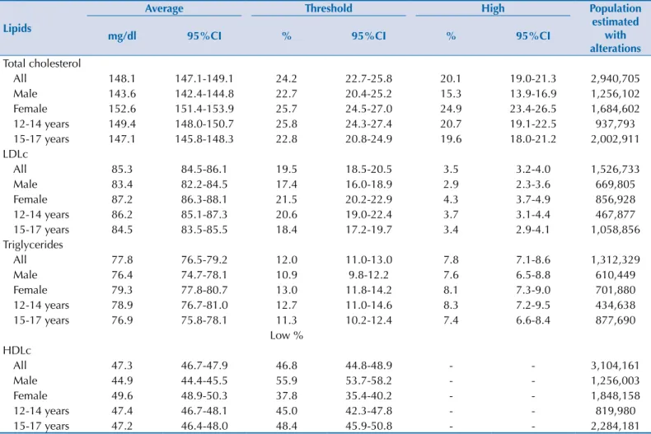
Task: Click the "95%CI" subheader under Threshold
Action: point(368,36)
